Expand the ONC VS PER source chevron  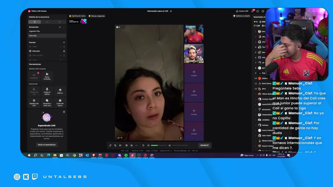60,56
